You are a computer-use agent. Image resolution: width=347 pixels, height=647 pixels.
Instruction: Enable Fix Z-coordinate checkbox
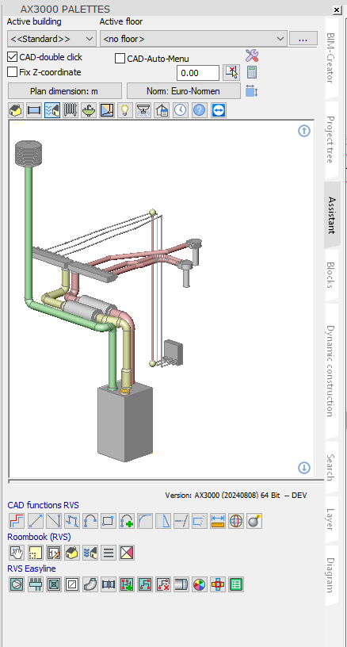point(13,72)
